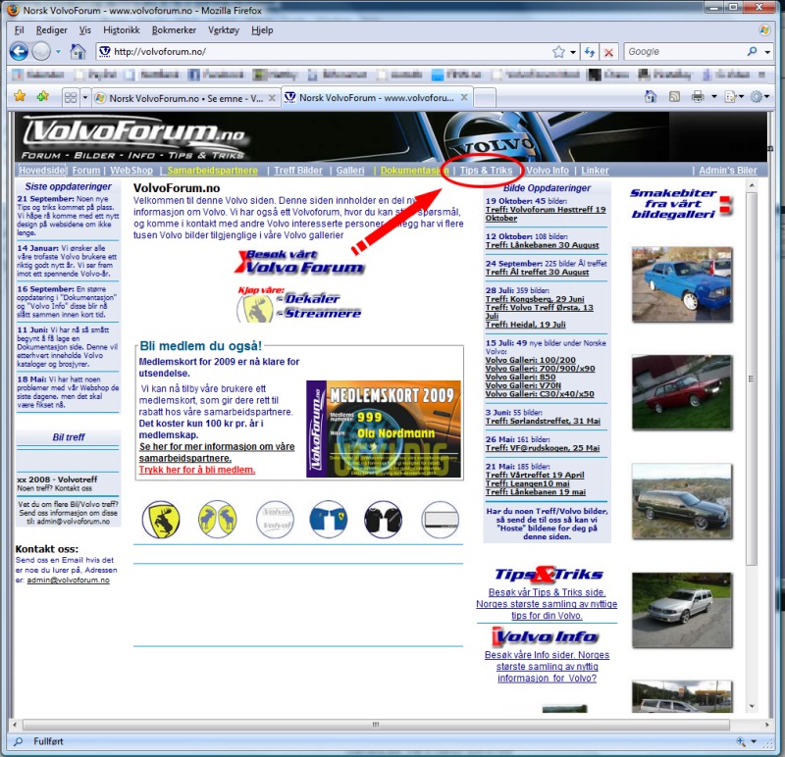The height and width of the screenshot is (757, 785).
Task: Open the Historikk menu
Action: (122, 30)
